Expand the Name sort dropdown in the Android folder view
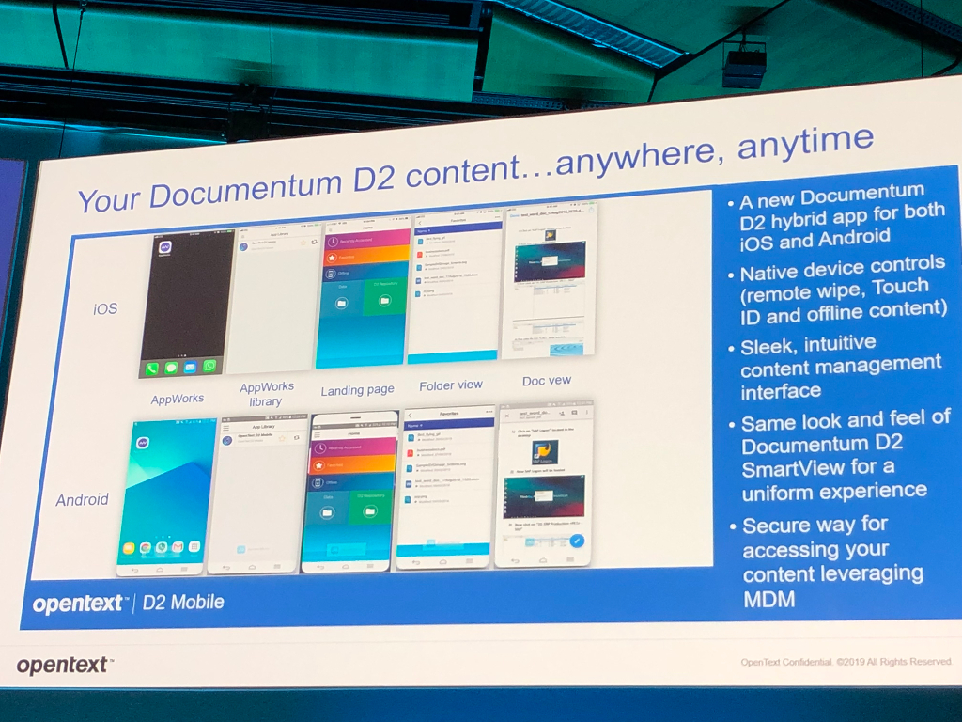This screenshot has width=962, height=722. tap(416, 425)
